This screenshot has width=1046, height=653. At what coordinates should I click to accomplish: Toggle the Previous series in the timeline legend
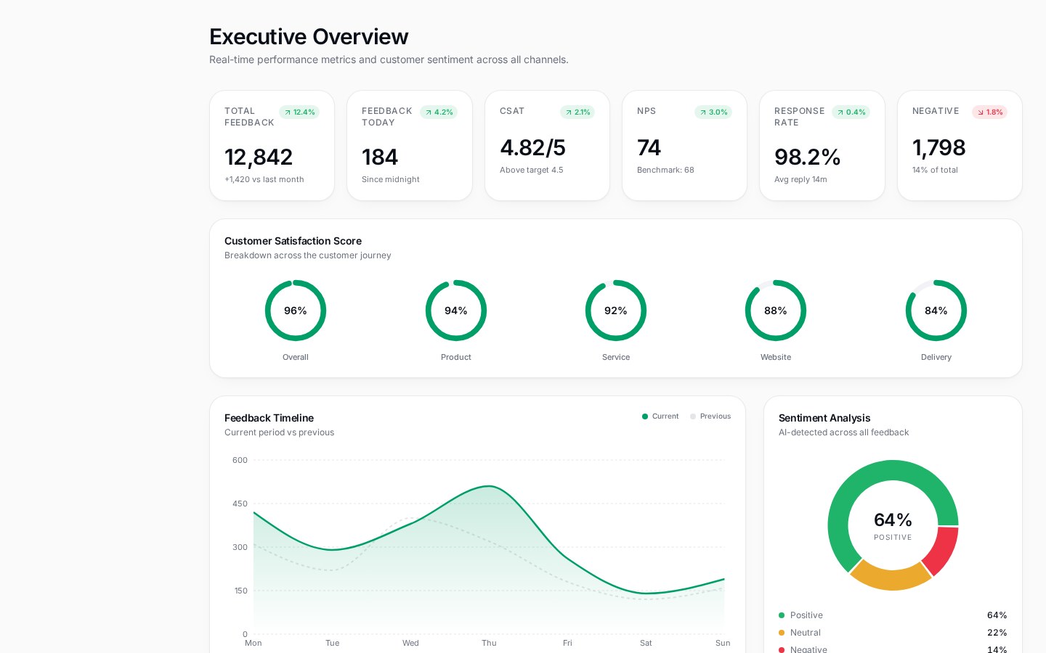click(710, 416)
